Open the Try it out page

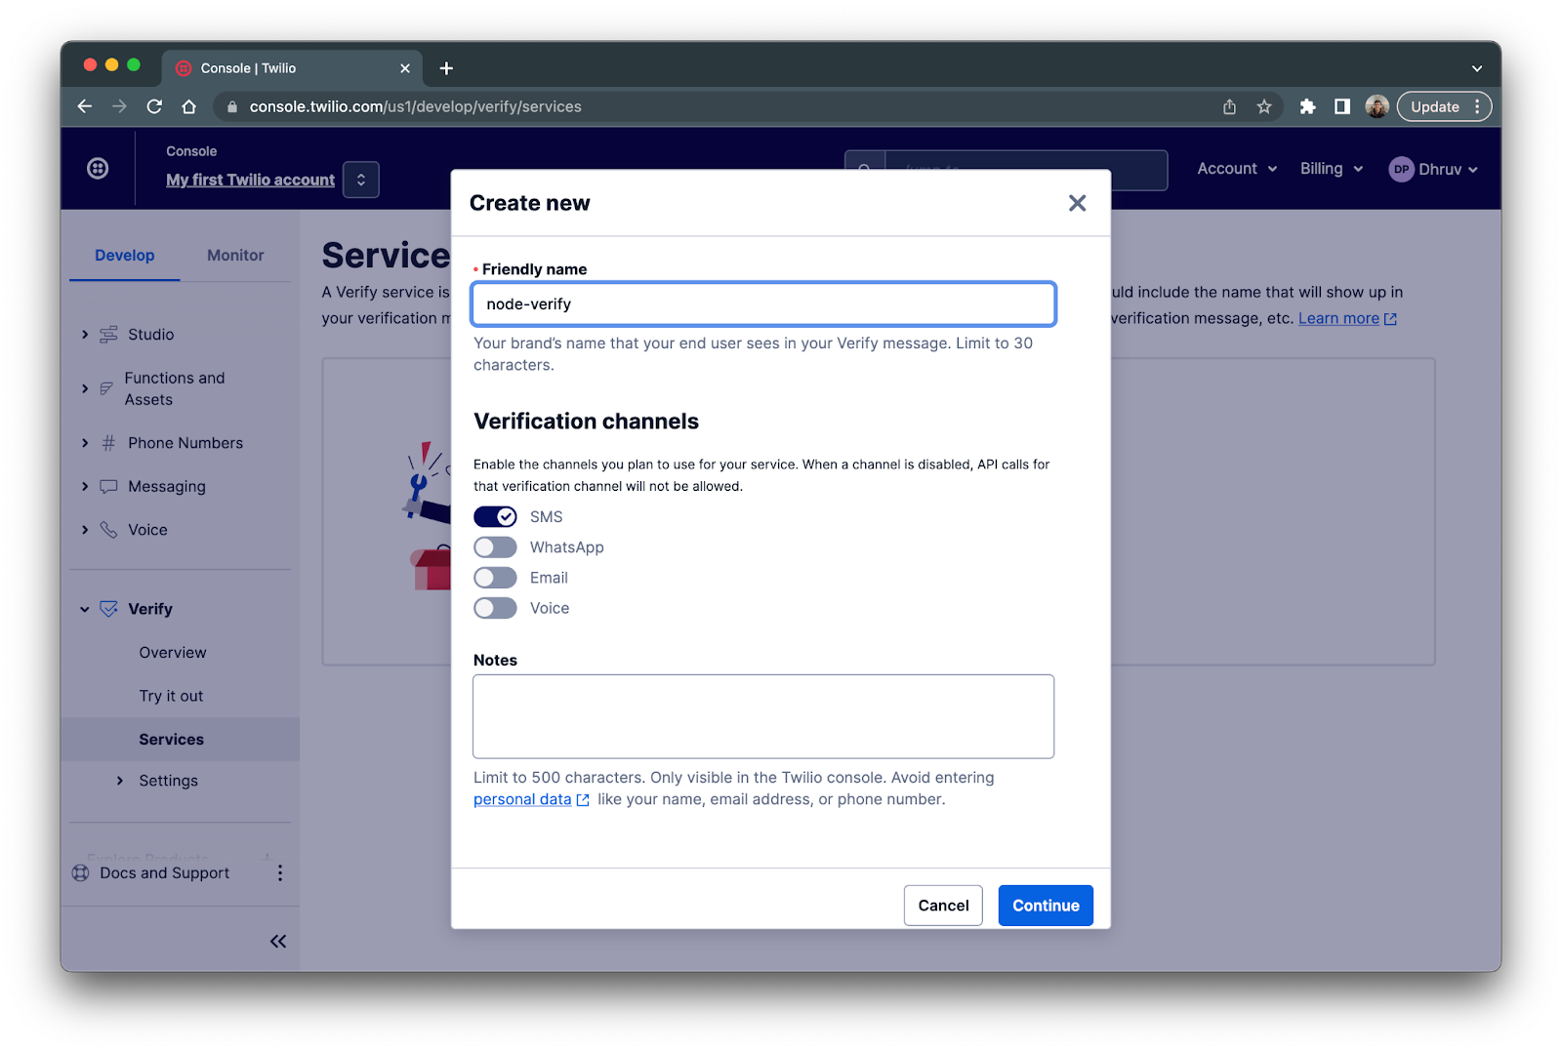coord(171,696)
